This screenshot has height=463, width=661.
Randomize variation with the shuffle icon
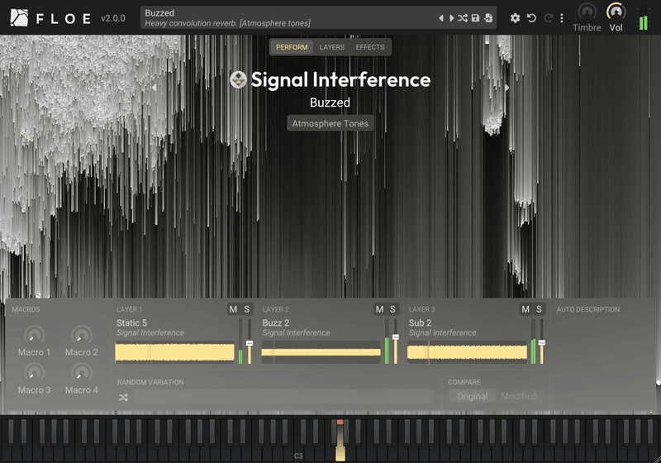click(x=123, y=397)
